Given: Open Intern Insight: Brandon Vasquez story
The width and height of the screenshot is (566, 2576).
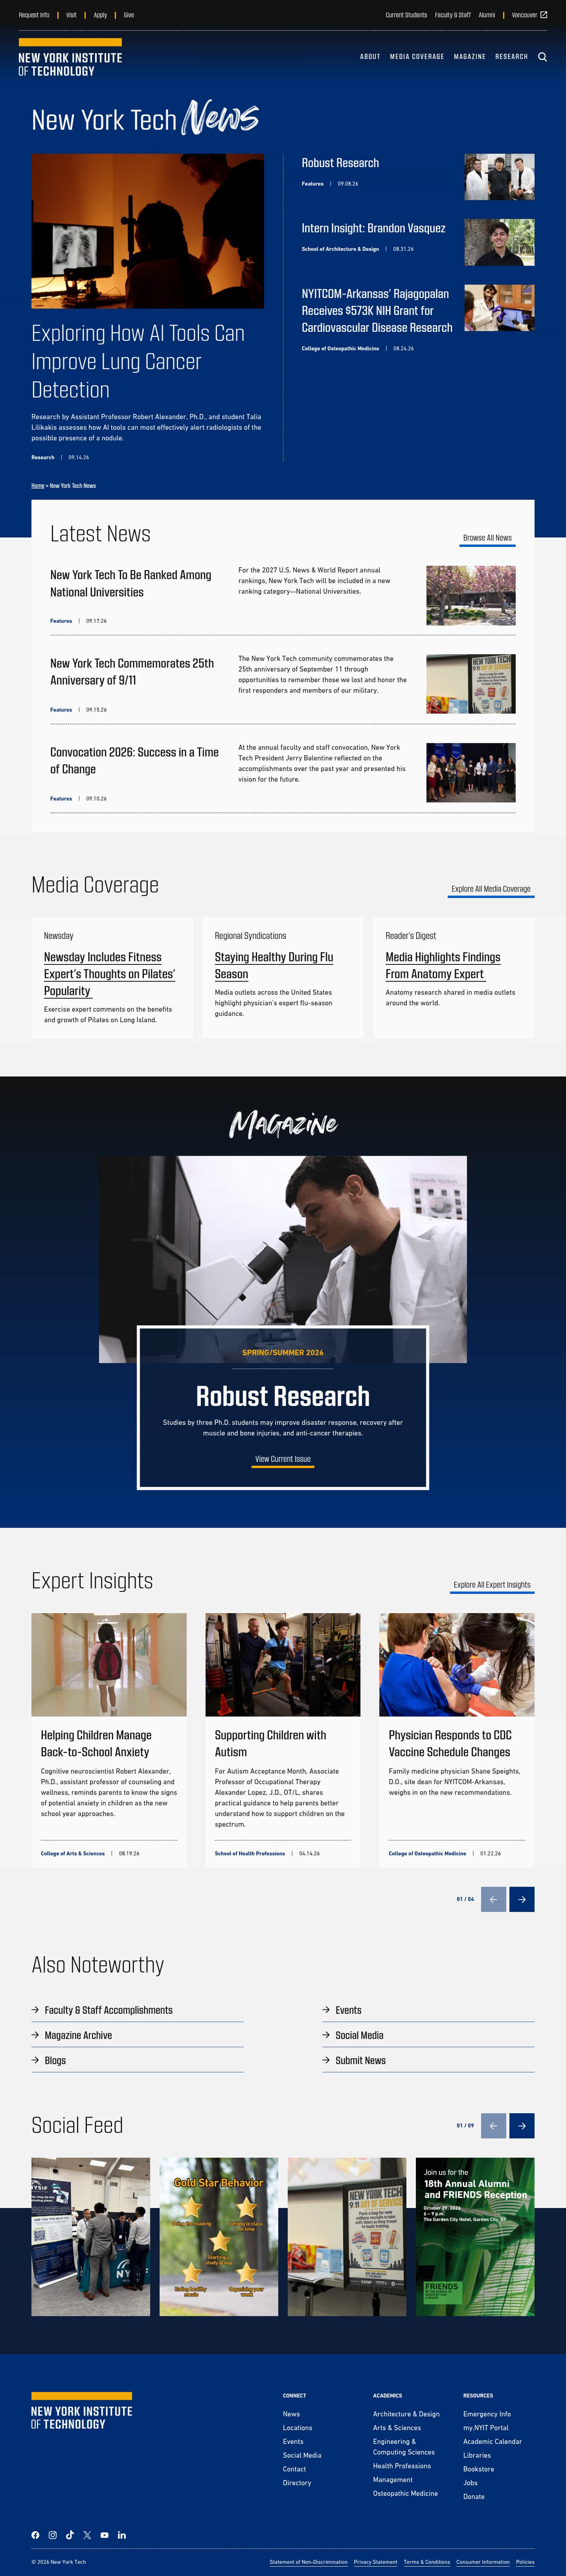Looking at the screenshot, I should pyautogui.click(x=374, y=228).
